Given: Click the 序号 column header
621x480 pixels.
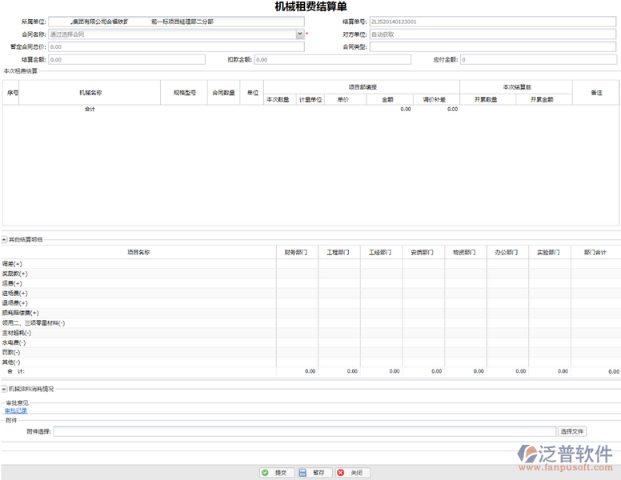Looking at the screenshot, I should click(x=10, y=93).
